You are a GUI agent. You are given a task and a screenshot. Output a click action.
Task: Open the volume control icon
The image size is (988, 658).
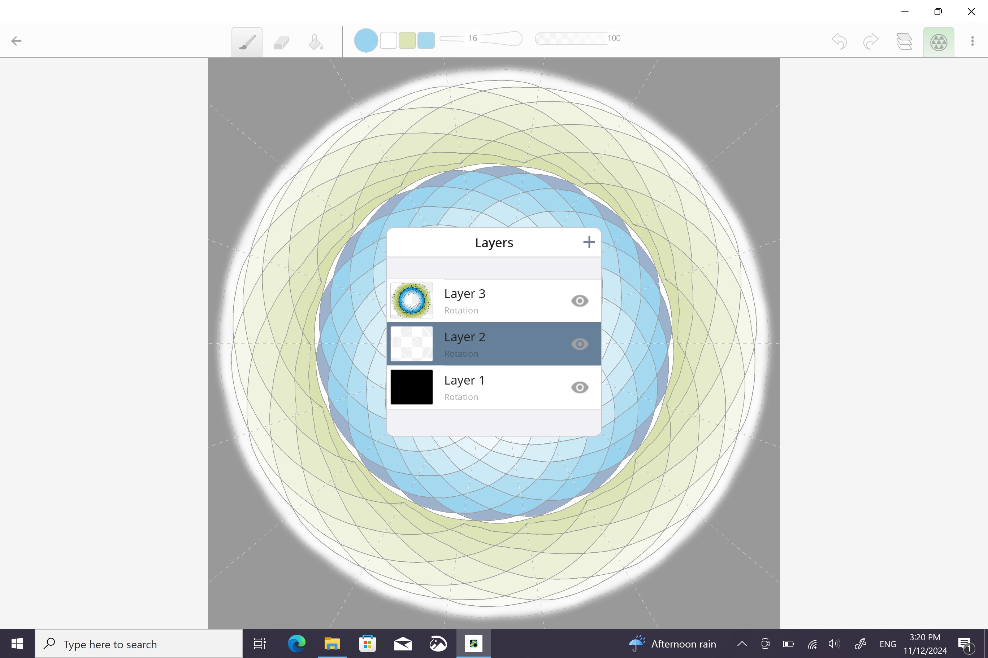point(834,644)
